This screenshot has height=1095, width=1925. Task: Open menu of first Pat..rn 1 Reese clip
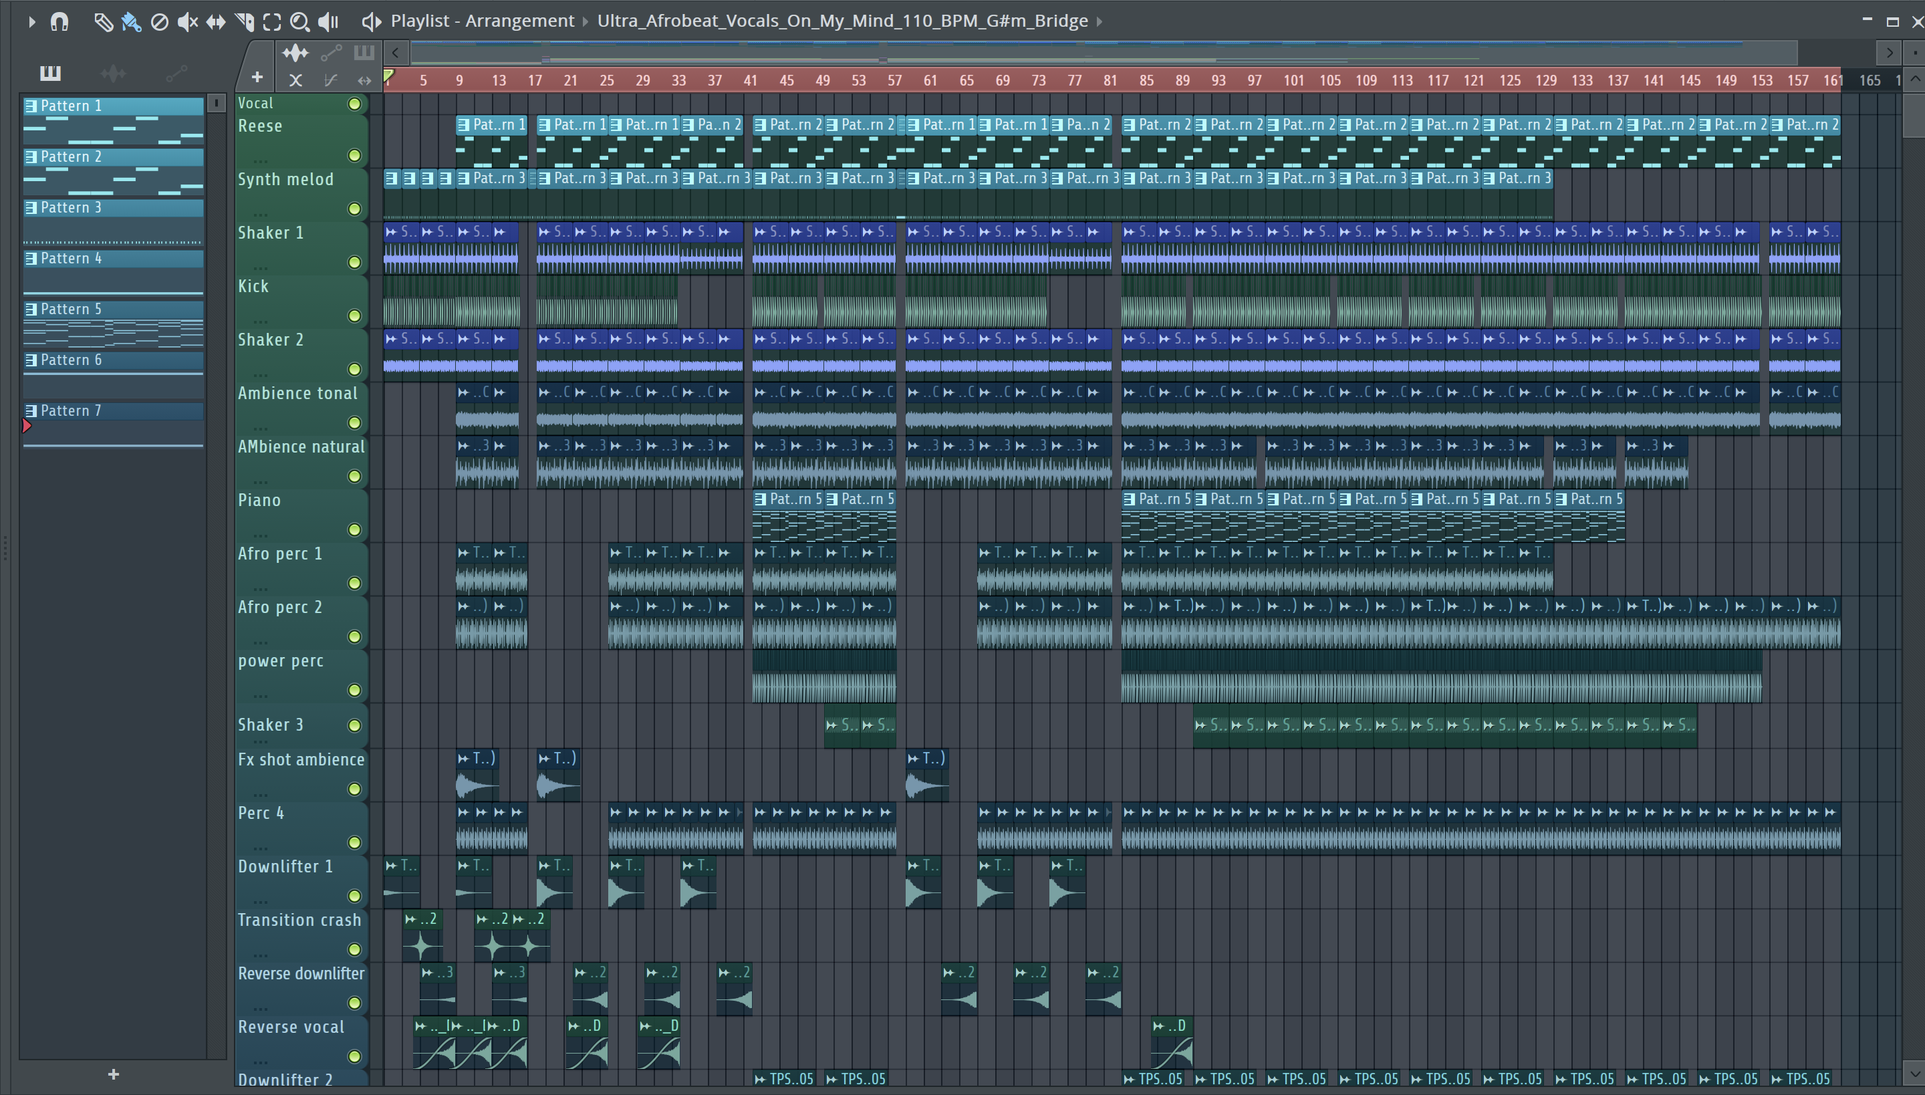pos(464,124)
